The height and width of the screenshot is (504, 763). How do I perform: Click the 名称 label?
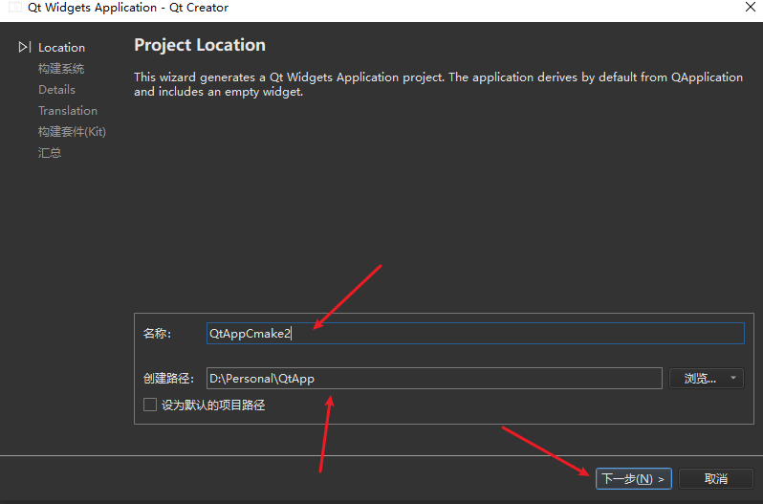tap(157, 333)
